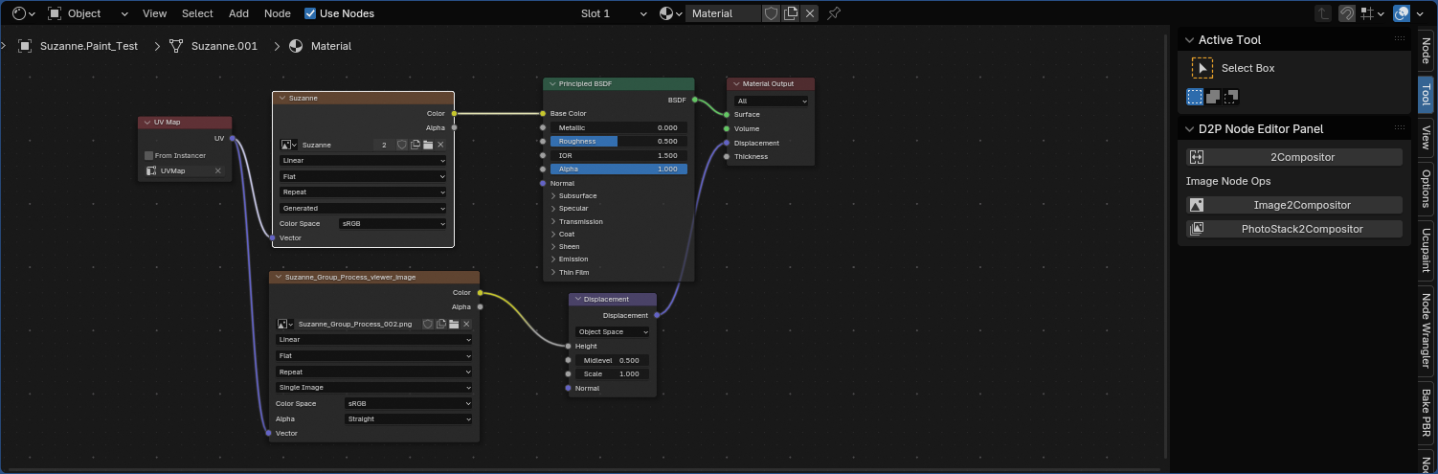Unlink image X in Suzanne node
Screen dimensions: 1438x474
440,145
